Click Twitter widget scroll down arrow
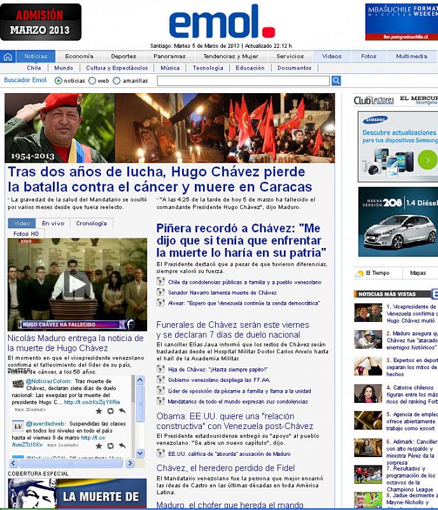Image resolution: width=438 pixels, height=510 pixels. tap(140, 453)
